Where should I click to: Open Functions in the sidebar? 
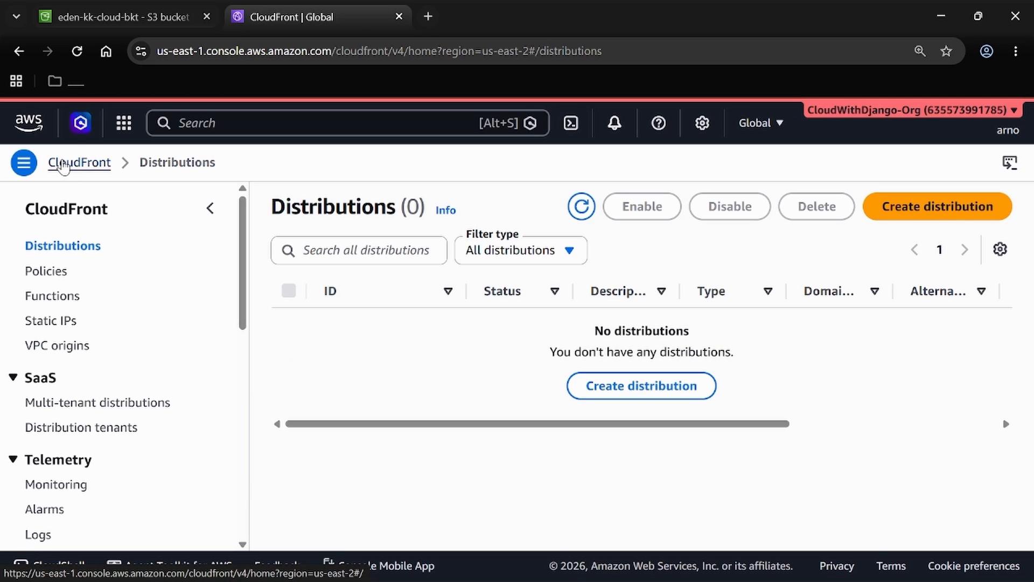52,296
